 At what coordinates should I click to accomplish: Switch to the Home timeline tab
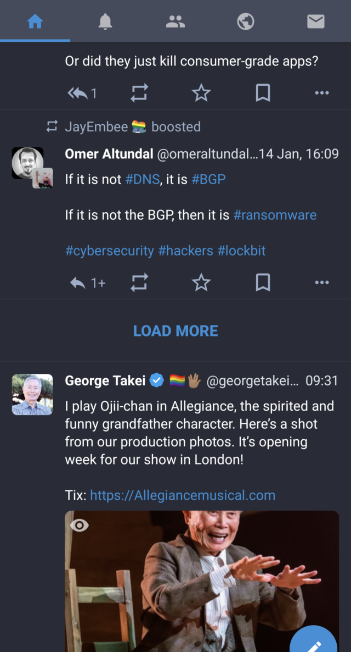[x=35, y=21]
